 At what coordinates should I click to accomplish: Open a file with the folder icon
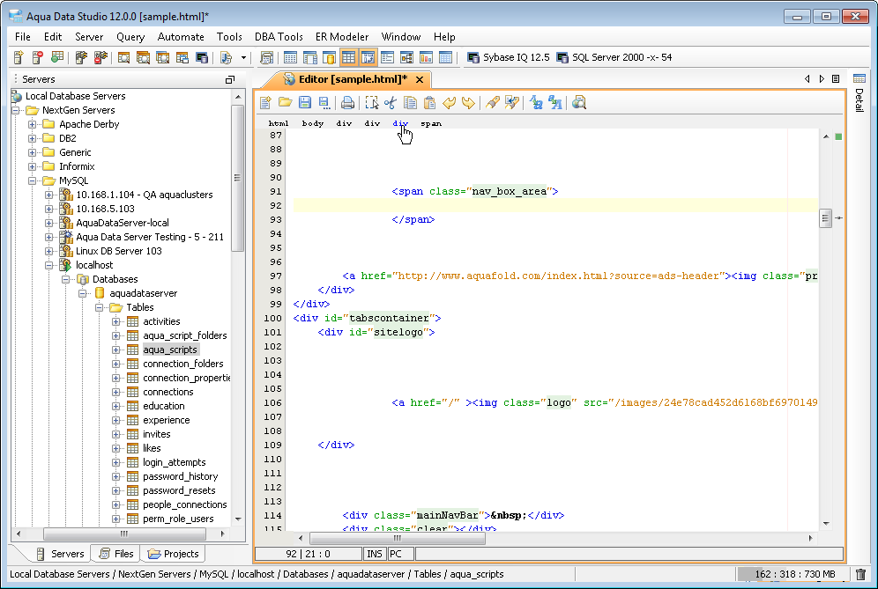click(x=285, y=103)
